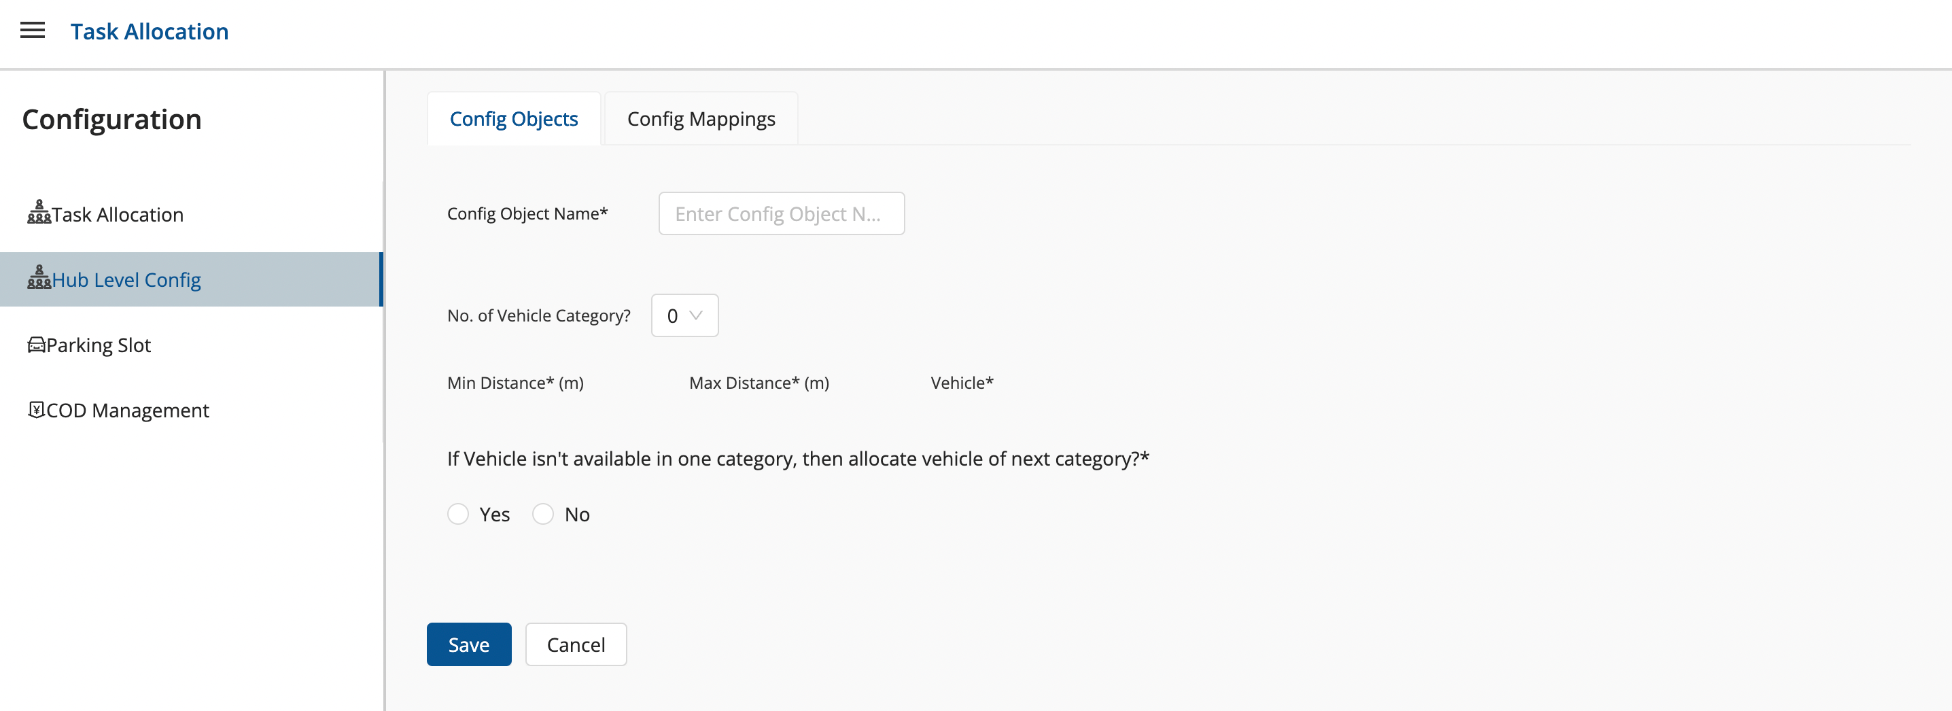1952x711 pixels.
Task: Open the hamburger navigation menu
Action: point(33,31)
